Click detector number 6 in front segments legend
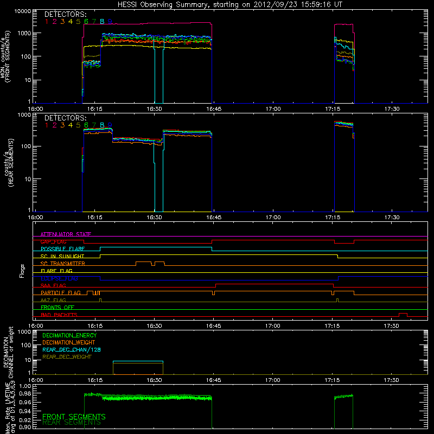The width and height of the screenshot is (434, 434). 86,21
